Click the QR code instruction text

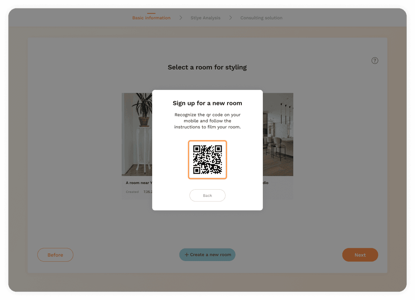coord(207,121)
